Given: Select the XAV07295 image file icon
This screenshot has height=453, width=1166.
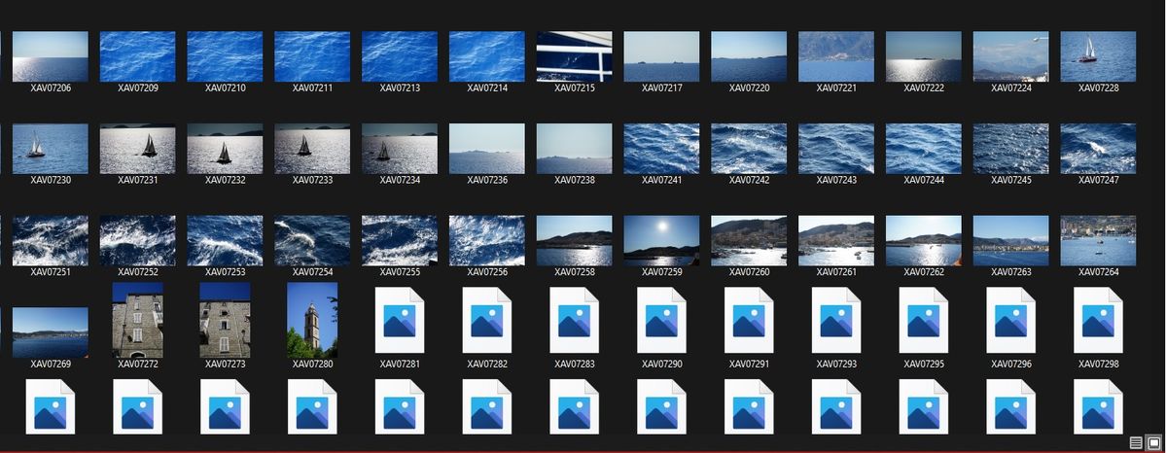Looking at the screenshot, I should (924, 320).
